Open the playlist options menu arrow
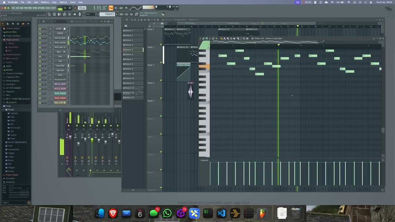Viewport: 395px width, 222px height. (x=124, y=20)
